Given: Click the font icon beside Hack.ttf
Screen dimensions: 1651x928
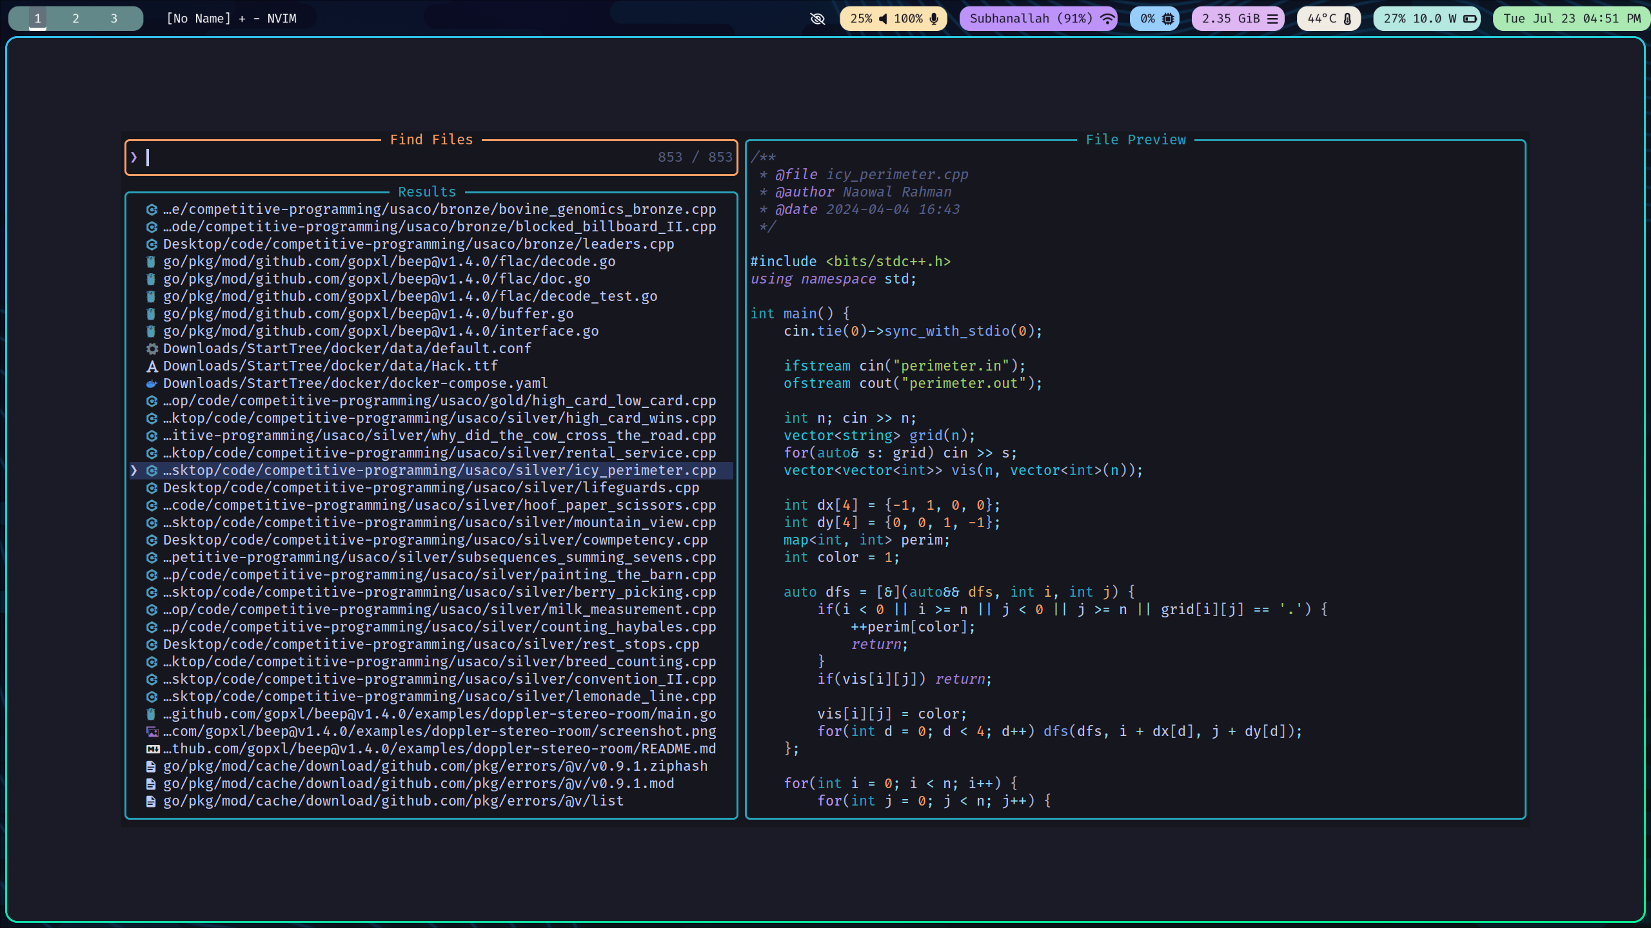Looking at the screenshot, I should click(152, 366).
